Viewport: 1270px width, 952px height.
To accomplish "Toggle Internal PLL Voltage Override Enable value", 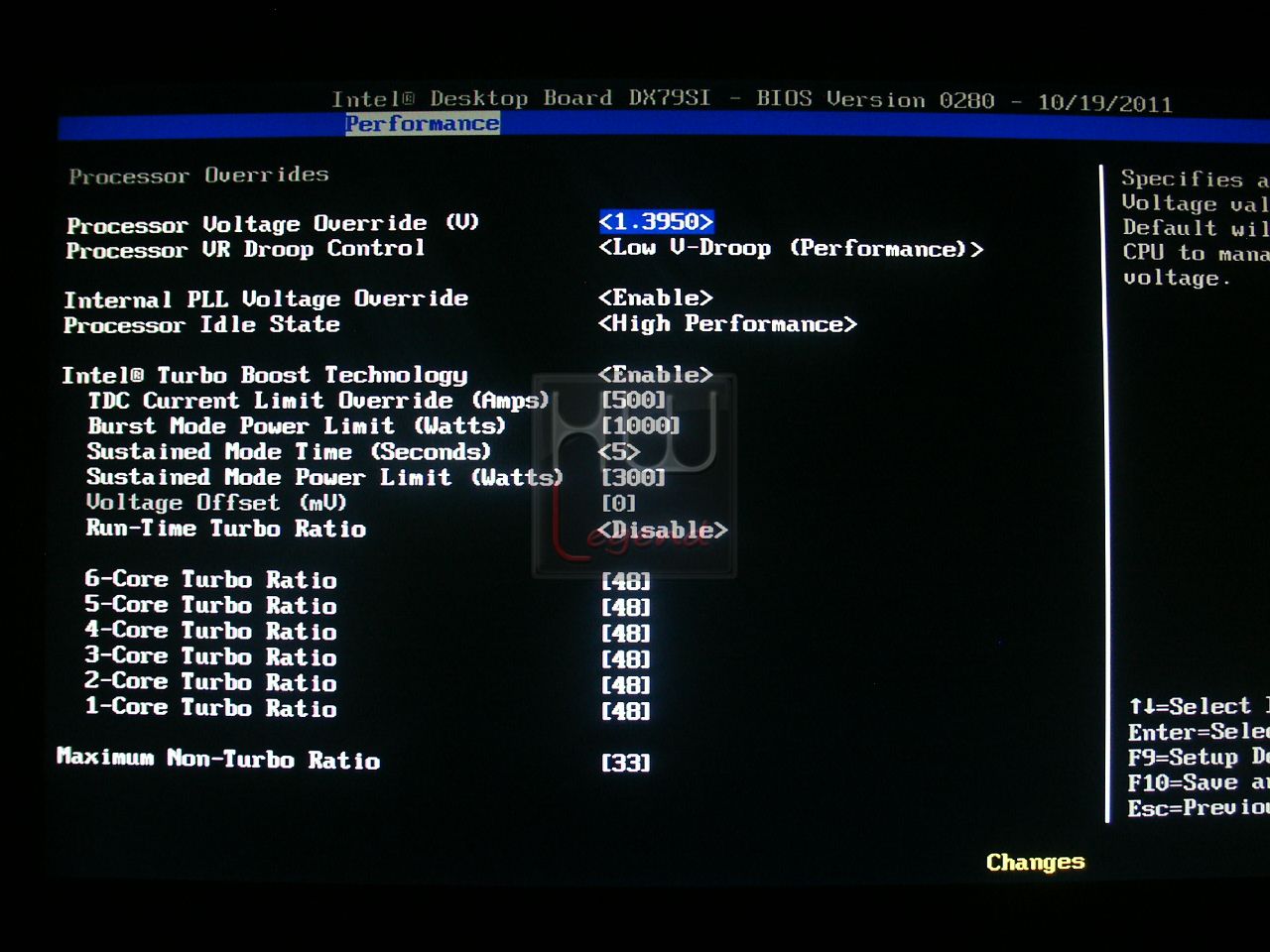I will 656,297.
